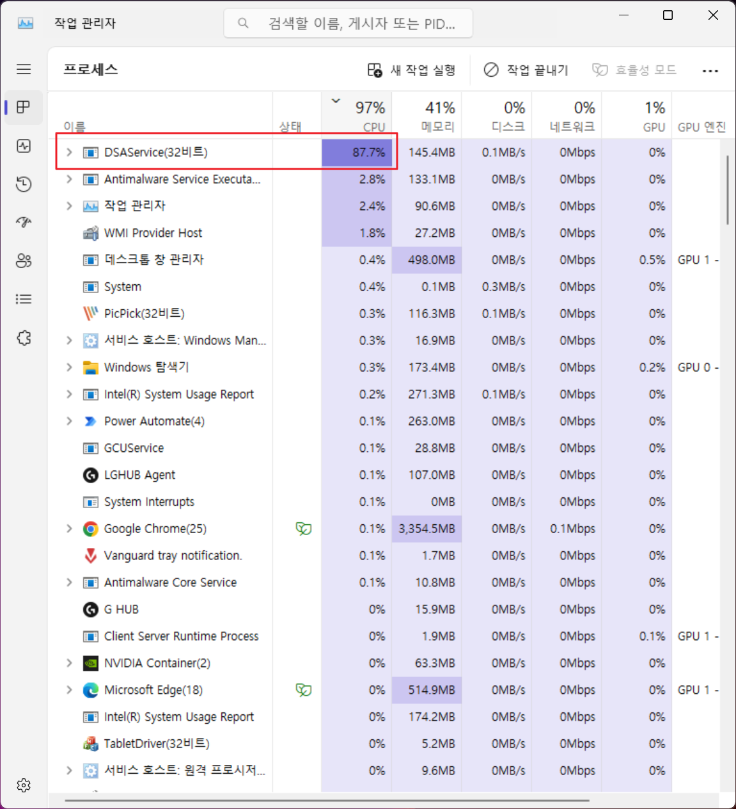Click the vertical scrollbar thumb
Image resolution: width=736 pixels, height=809 pixels.
pyautogui.click(x=728, y=189)
